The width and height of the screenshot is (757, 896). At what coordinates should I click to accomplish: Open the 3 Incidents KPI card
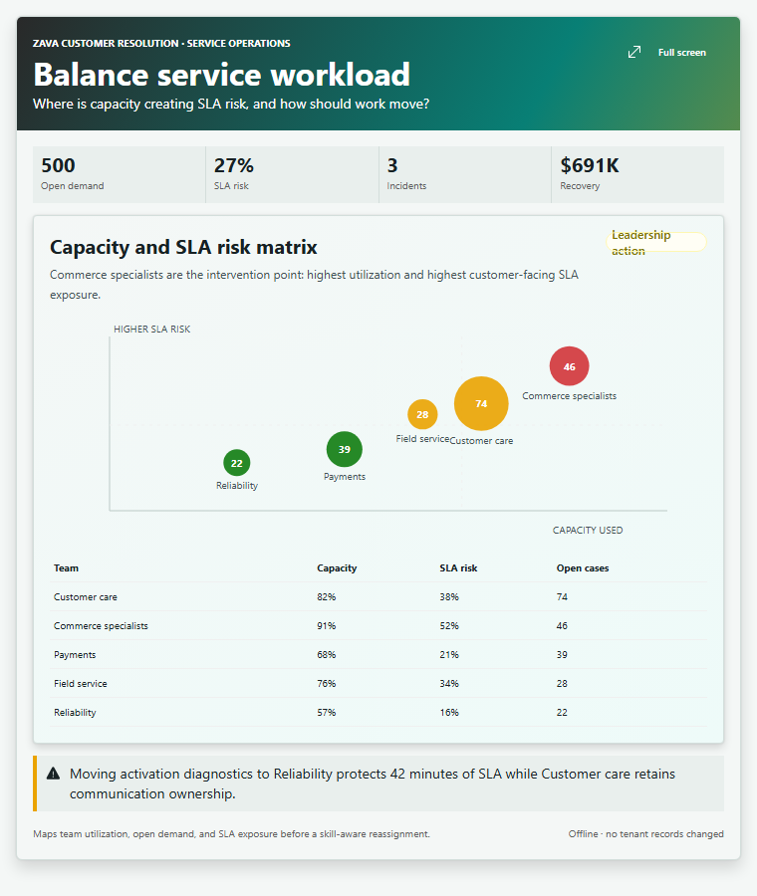(x=465, y=174)
